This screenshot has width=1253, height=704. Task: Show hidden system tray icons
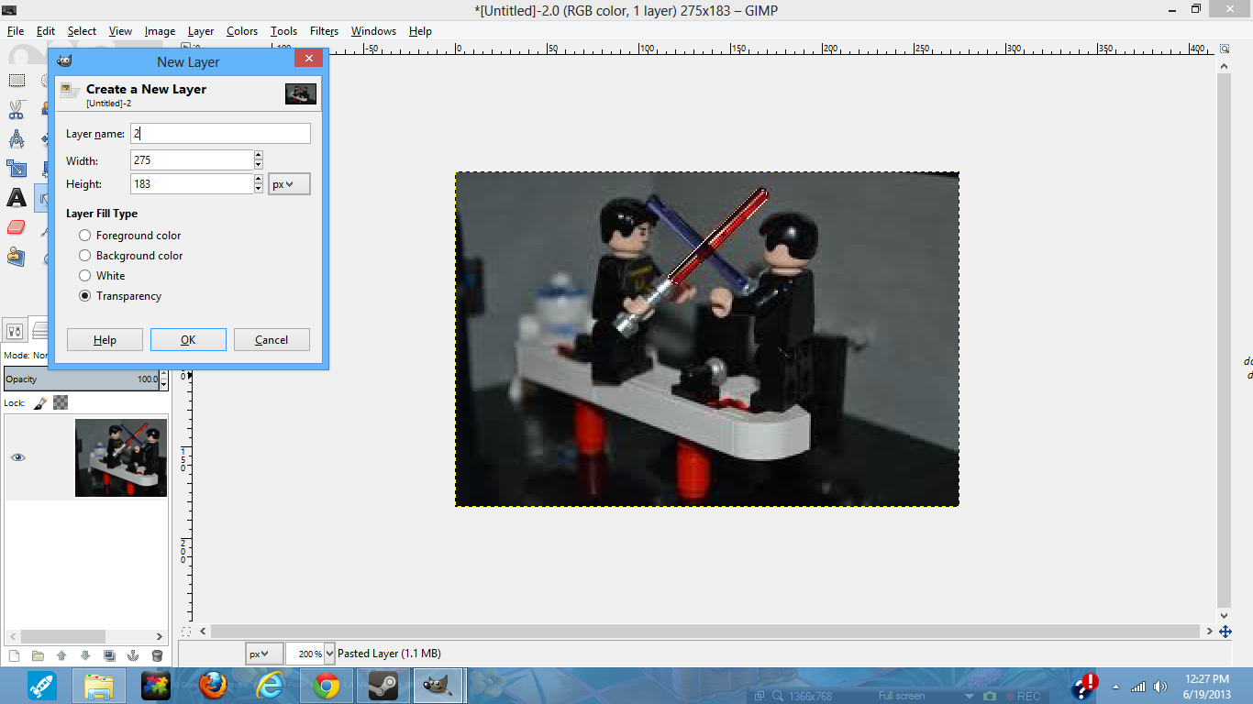click(x=1116, y=687)
